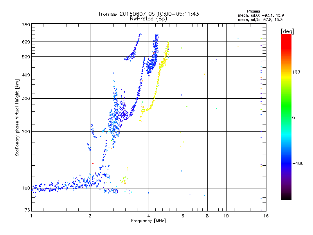Click the y-axis tick label '750'
This screenshot has width=313, height=235.
[x=26, y=25]
